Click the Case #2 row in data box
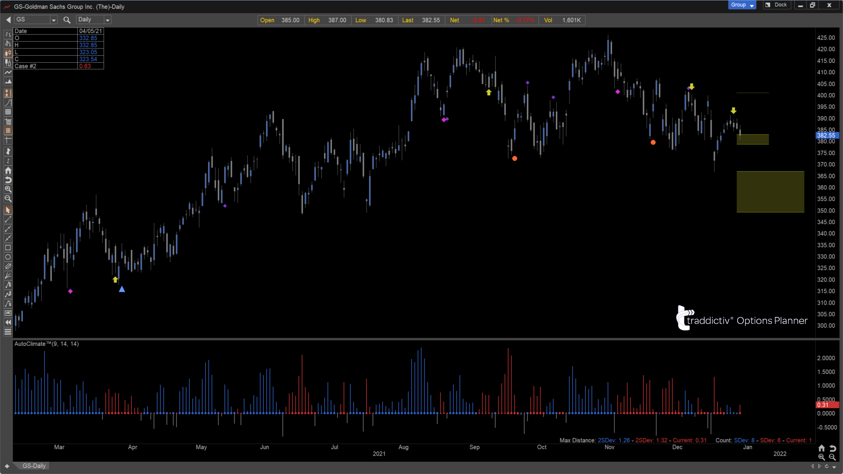Viewport: 843px width, 474px height. pos(59,66)
